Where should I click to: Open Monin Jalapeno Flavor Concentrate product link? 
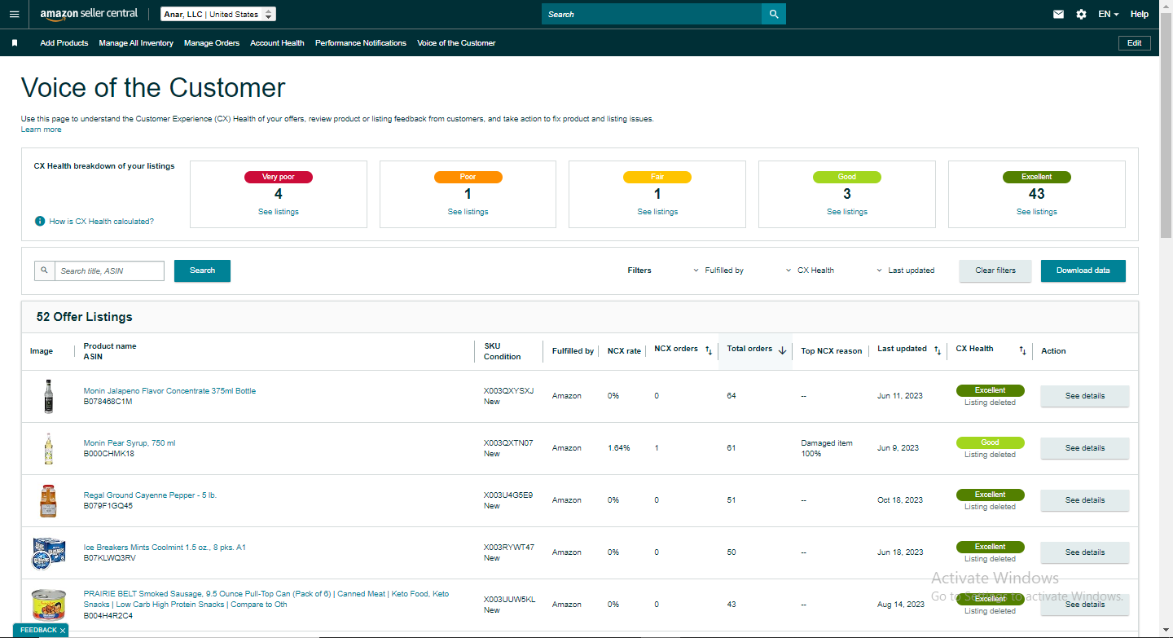click(169, 391)
